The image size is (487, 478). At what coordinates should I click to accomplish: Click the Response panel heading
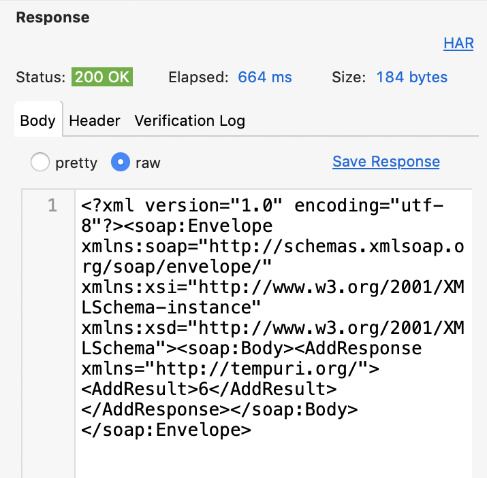pyautogui.click(x=53, y=18)
